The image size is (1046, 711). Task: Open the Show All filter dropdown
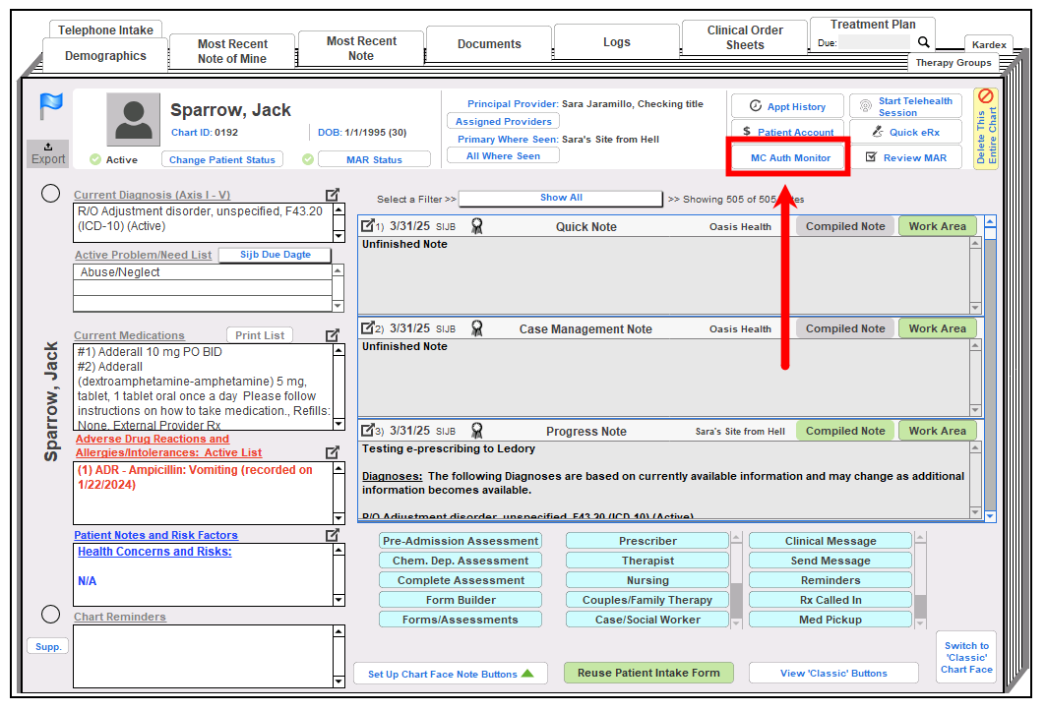(x=561, y=199)
